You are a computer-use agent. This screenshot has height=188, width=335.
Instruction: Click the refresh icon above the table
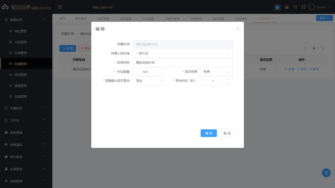pos(305,48)
